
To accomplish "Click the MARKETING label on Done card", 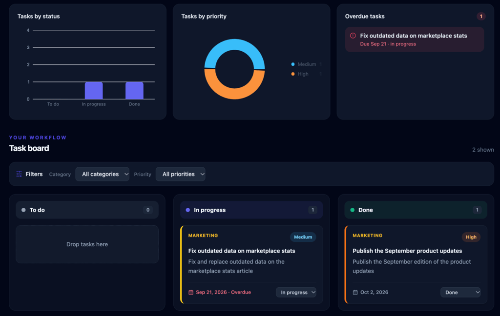I will [367, 236].
